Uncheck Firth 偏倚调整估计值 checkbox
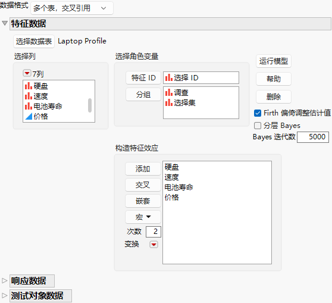This screenshot has width=332, height=303. click(x=258, y=113)
